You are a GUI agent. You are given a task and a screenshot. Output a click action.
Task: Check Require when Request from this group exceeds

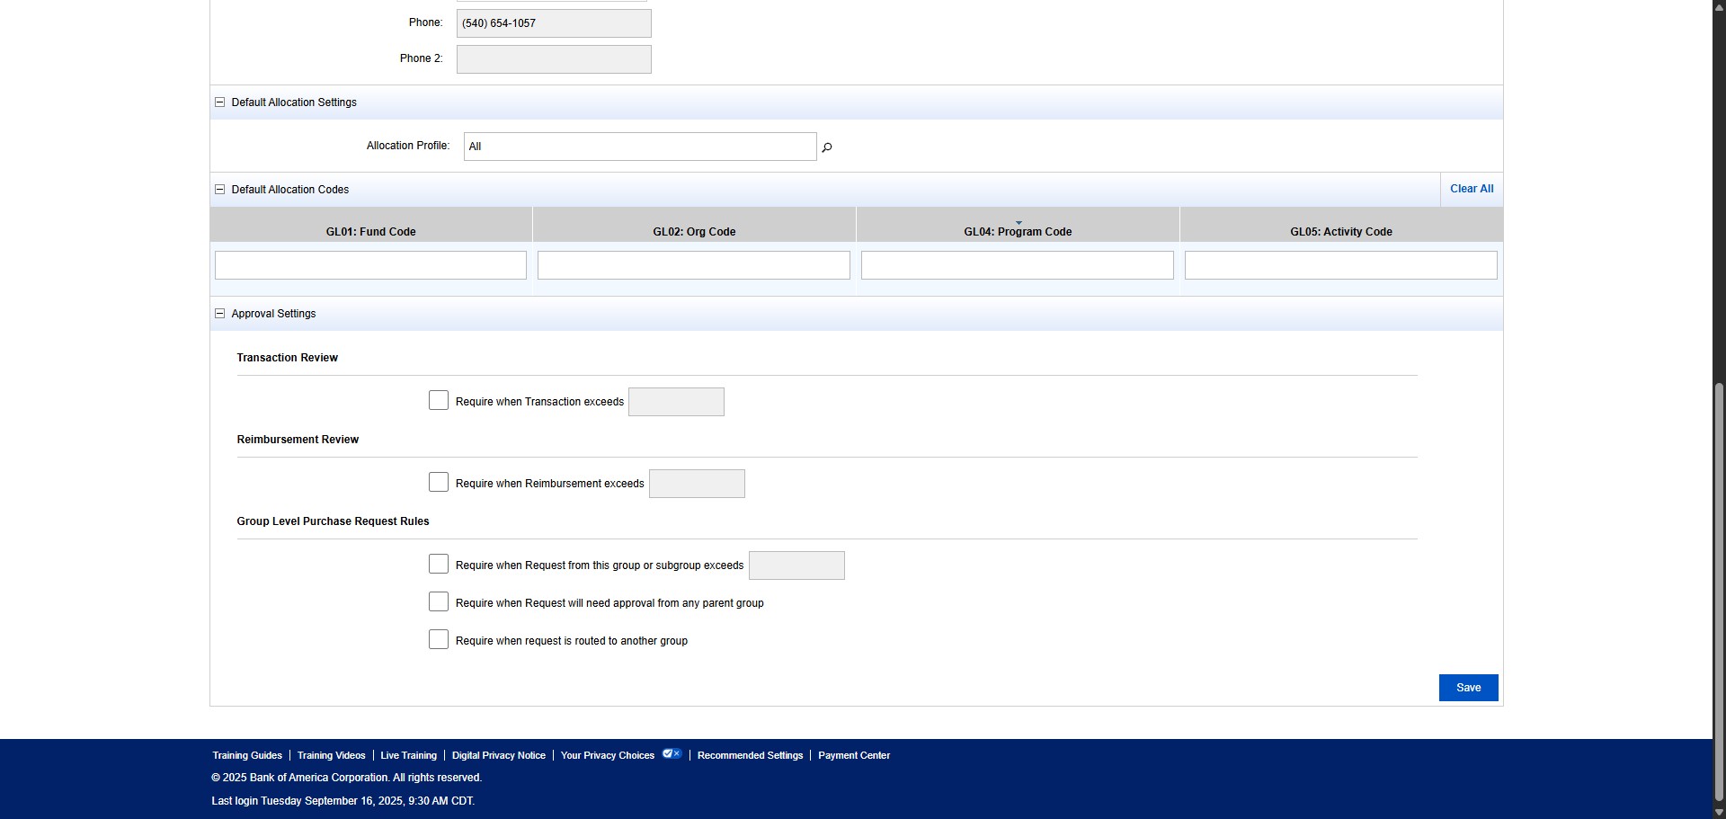(x=439, y=564)
